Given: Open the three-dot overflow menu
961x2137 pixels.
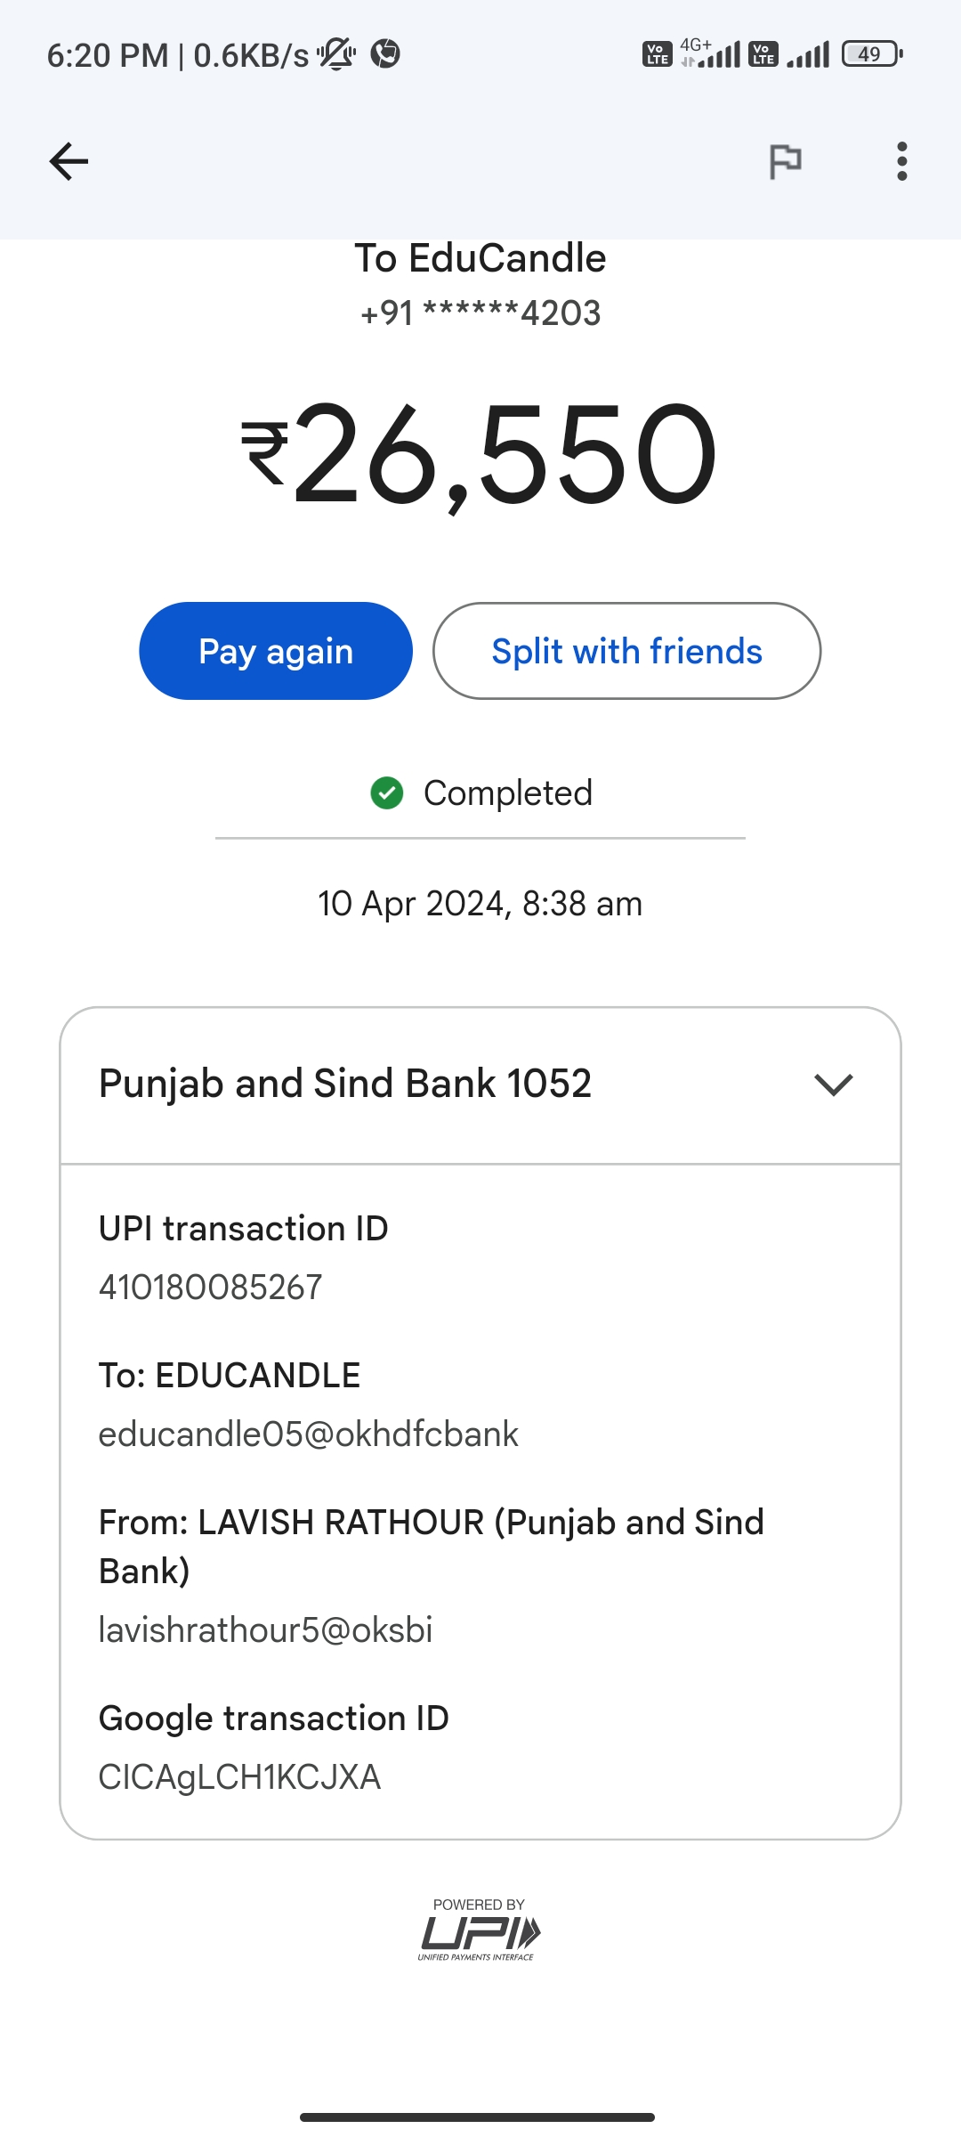Looking at the screenshot, I should [x=901, y=161].
